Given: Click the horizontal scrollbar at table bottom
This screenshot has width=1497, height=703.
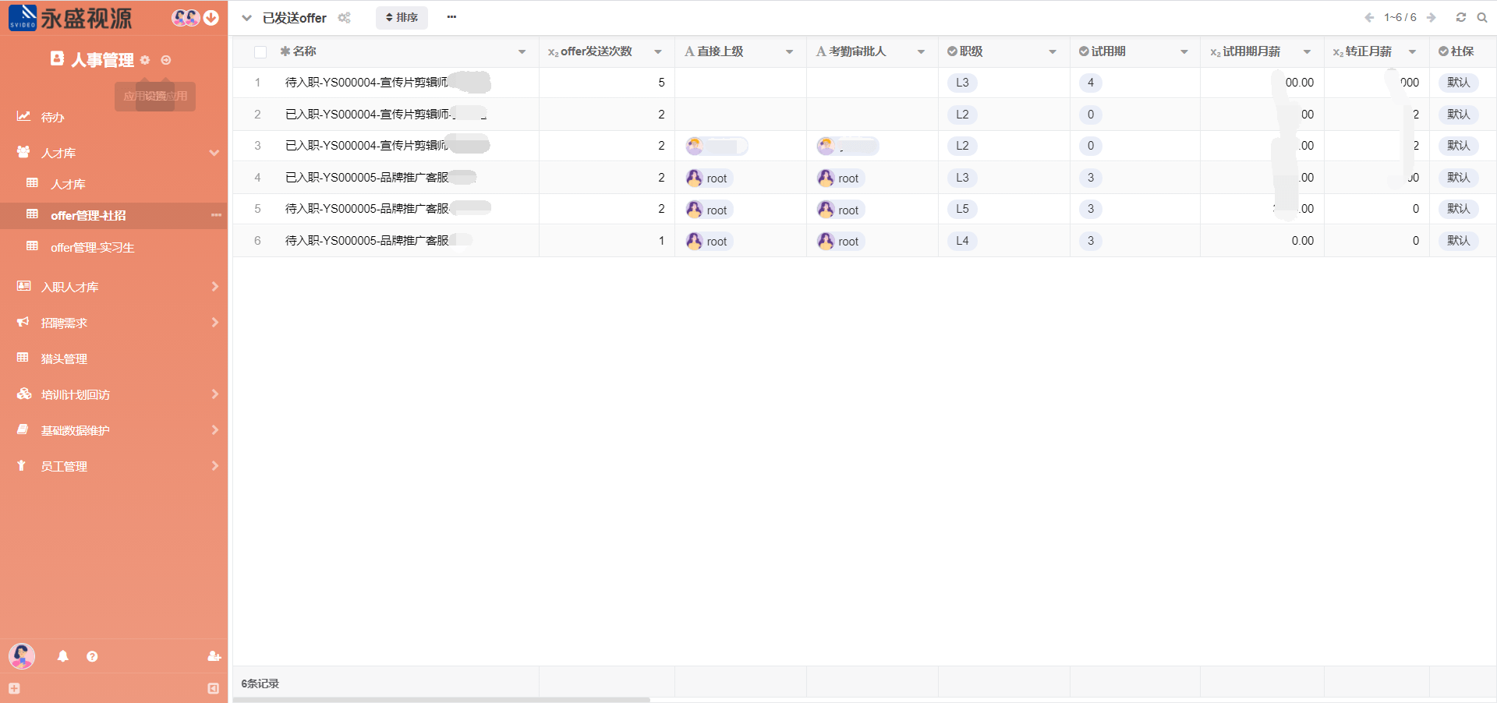Looking at the screenshot, I should tap(441, 700).
